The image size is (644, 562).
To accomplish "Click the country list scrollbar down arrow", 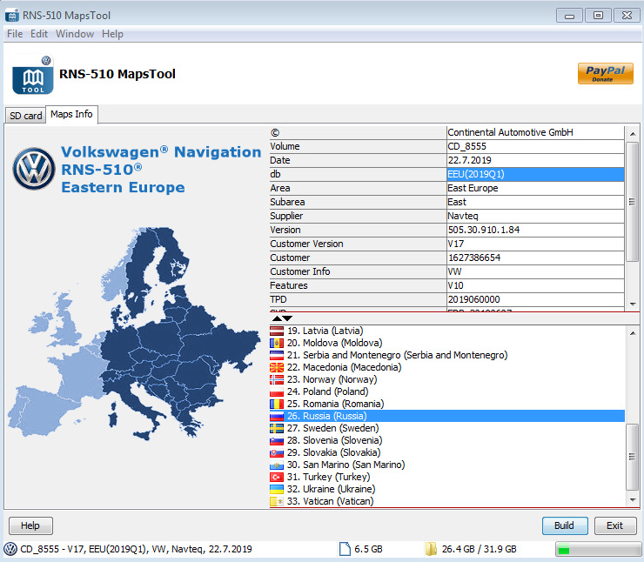I will click(x=632, y=500).
